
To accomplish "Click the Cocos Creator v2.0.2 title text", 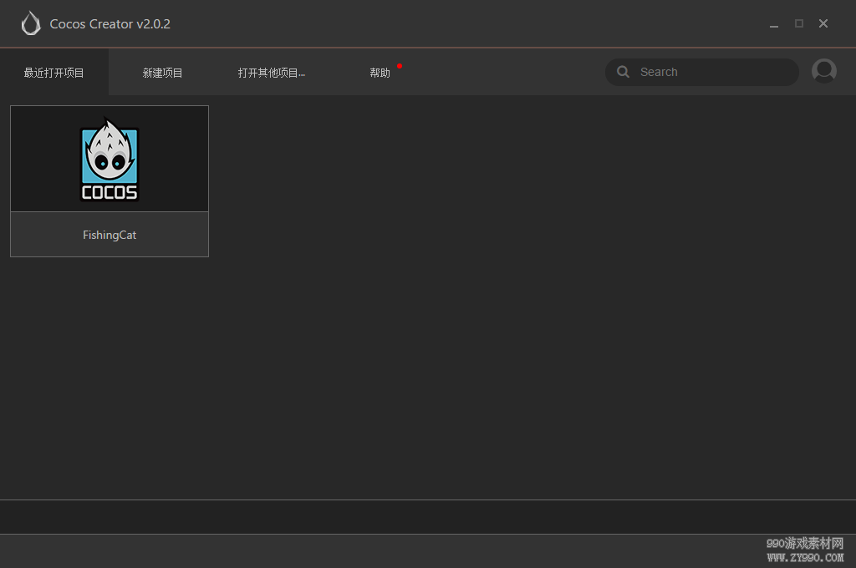I will [x=110, y=24].
